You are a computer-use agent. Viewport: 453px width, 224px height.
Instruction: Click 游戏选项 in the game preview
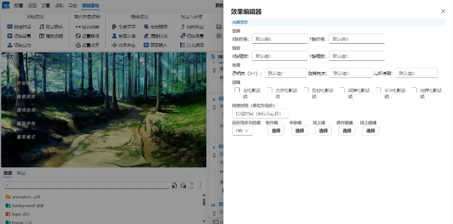26,110
